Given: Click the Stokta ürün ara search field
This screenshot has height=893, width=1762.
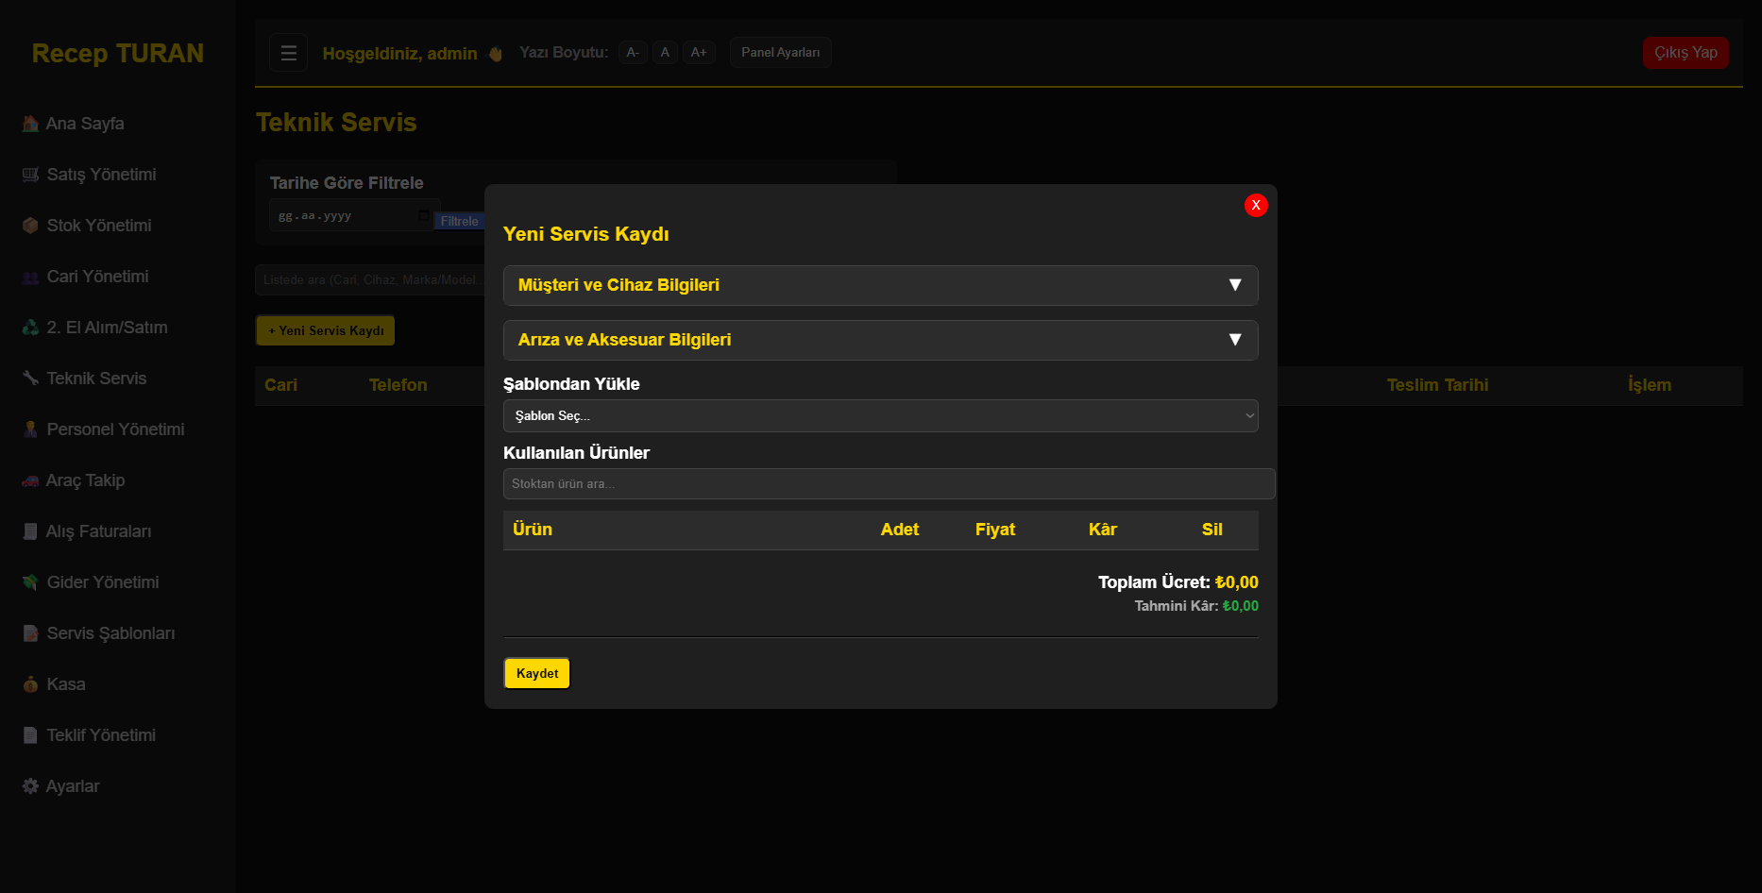Looking at the screenshot, I should tap(888, 484).
